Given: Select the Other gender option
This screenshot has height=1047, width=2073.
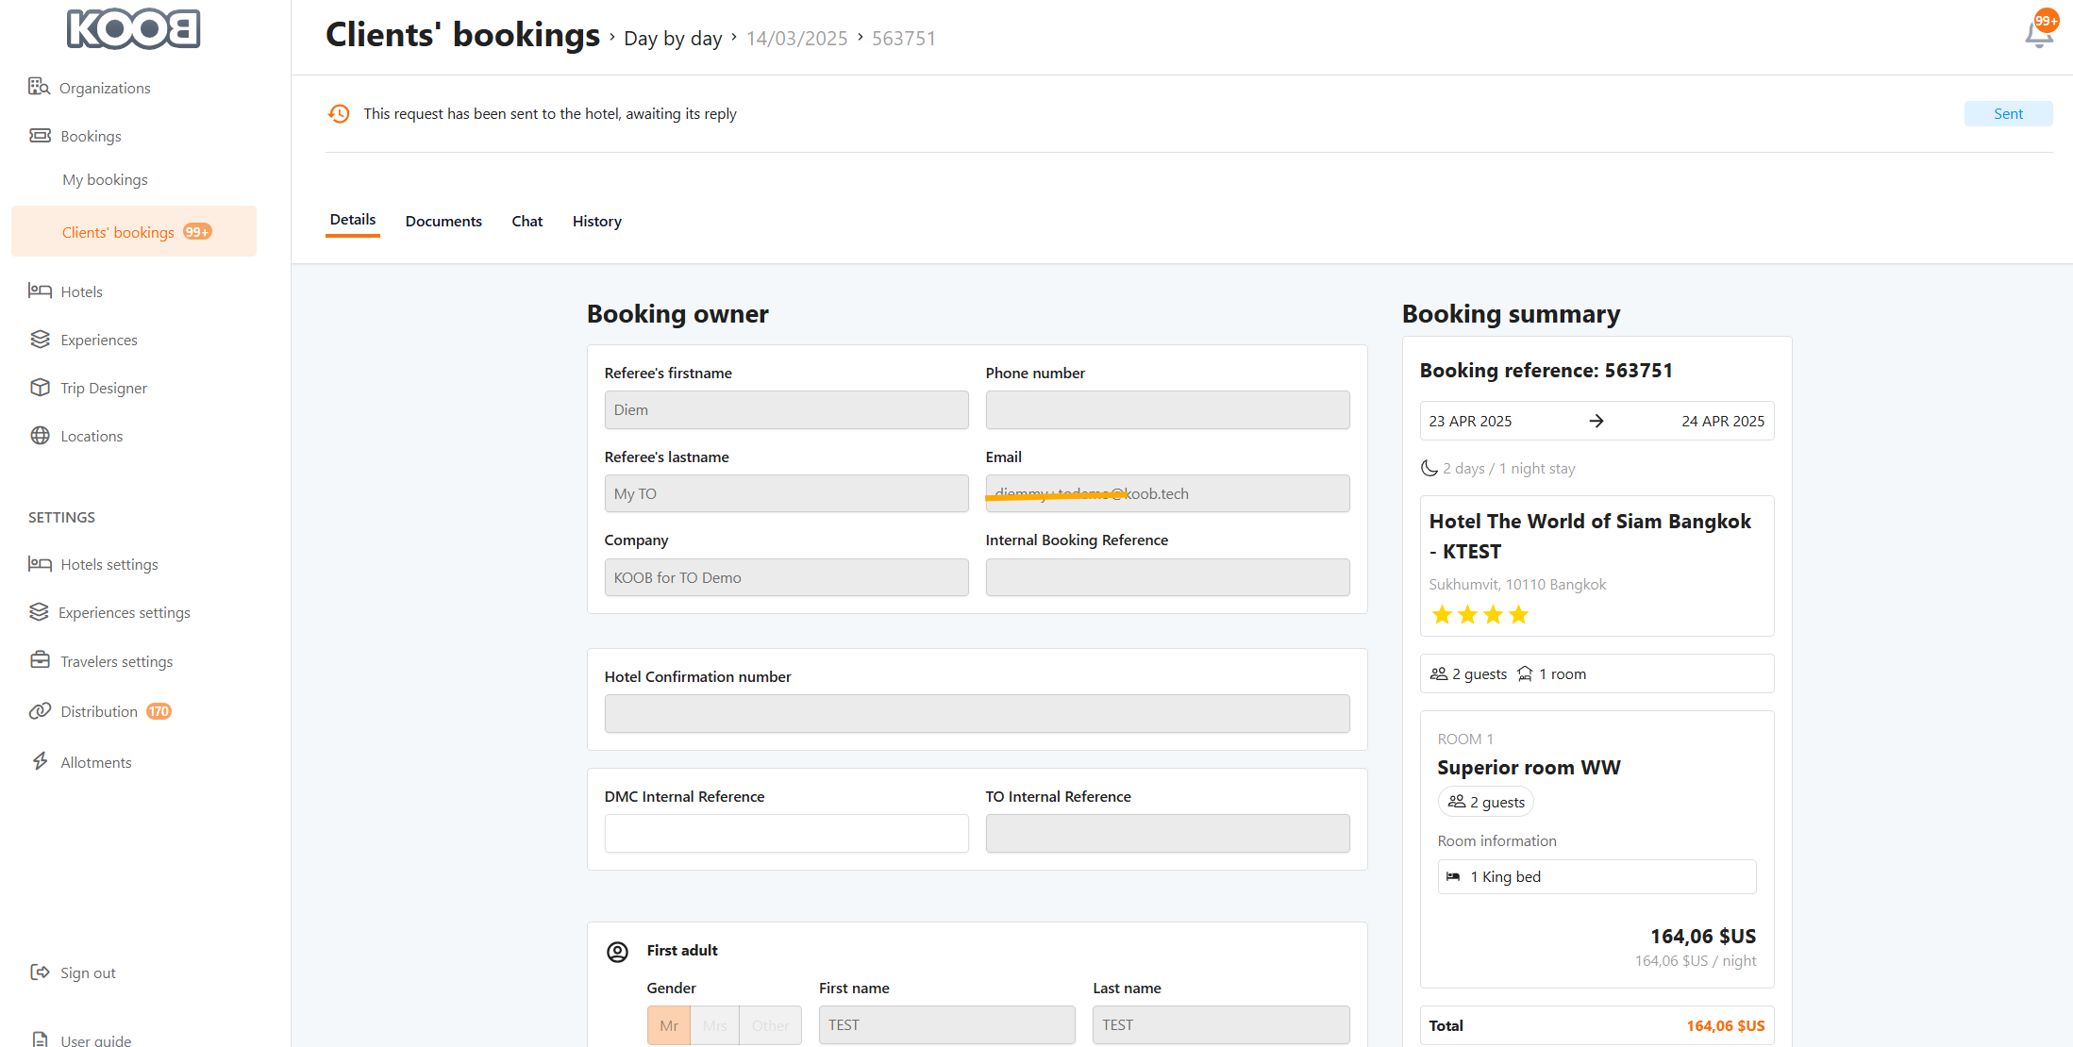Looking at the screenshot, I should [770, 1025].
